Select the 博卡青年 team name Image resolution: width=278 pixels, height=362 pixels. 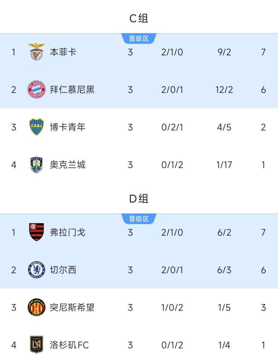point(68,127)
